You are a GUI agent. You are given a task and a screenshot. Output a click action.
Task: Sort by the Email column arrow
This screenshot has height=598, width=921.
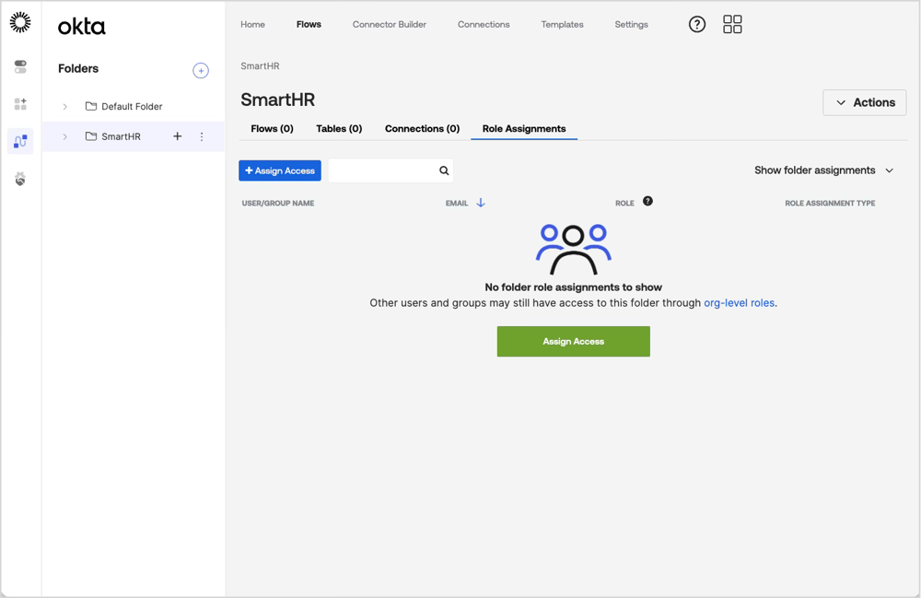pos(481,203)
